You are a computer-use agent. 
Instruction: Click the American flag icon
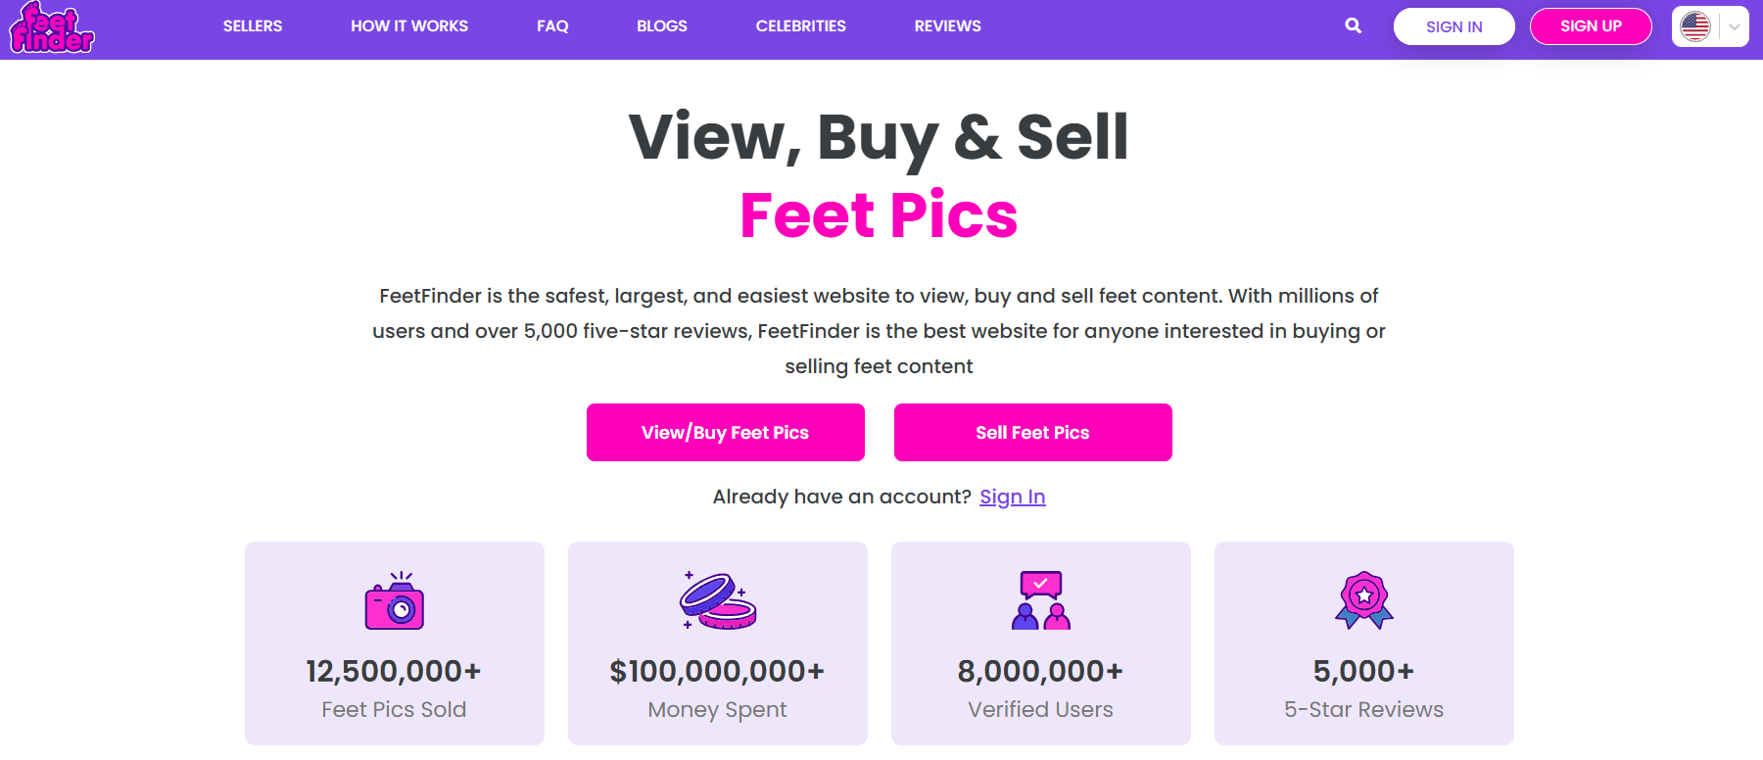1693,25
